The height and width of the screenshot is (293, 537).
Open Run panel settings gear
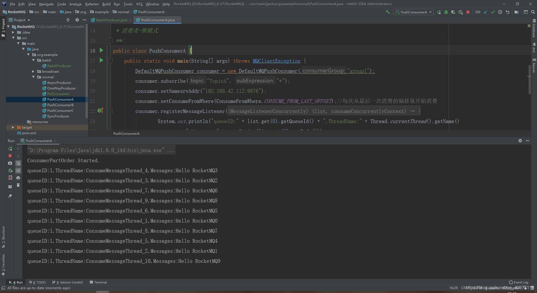pos(520,141)
